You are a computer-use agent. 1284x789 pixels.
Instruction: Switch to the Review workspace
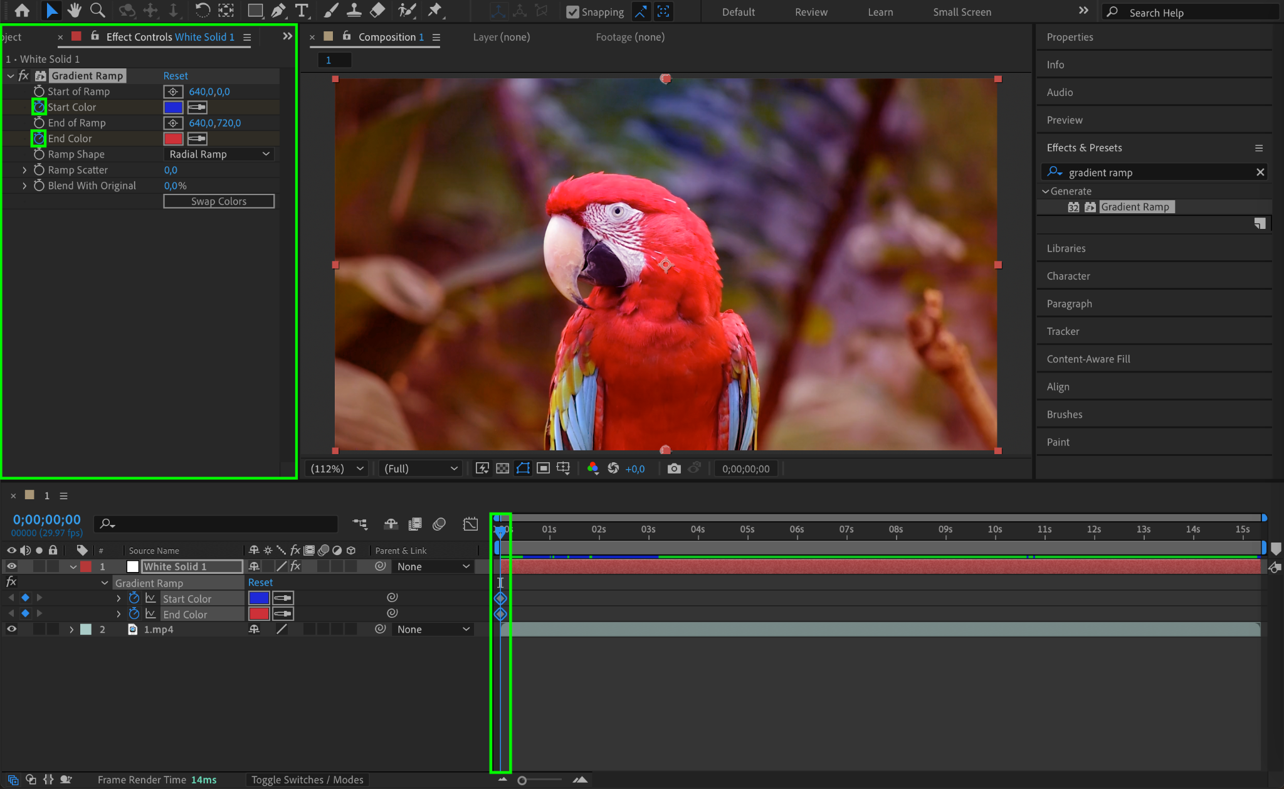point(811,12)
